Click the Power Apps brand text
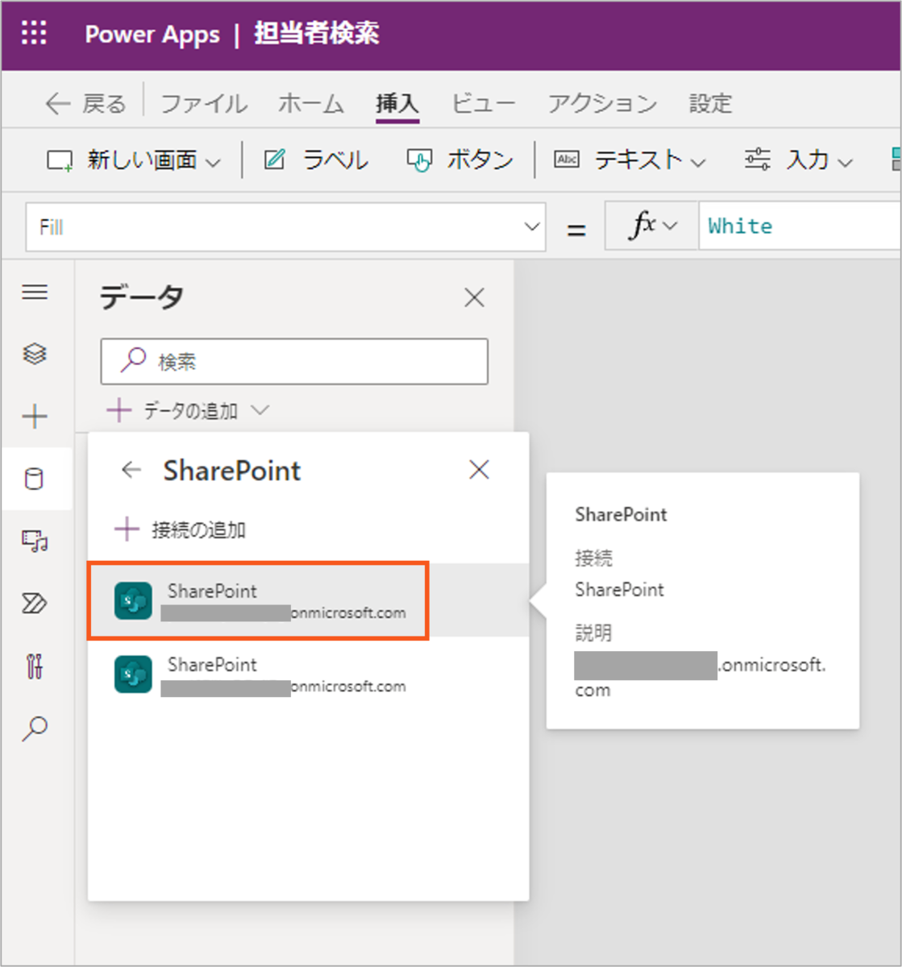This screenshot has width=902, height=967. (152, 35)
